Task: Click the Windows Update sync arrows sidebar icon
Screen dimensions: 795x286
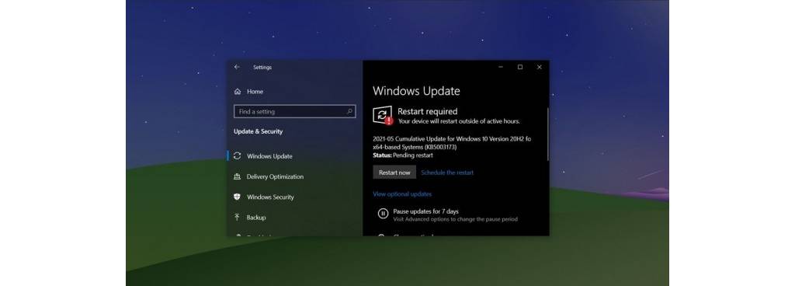Action: point(238,156)
